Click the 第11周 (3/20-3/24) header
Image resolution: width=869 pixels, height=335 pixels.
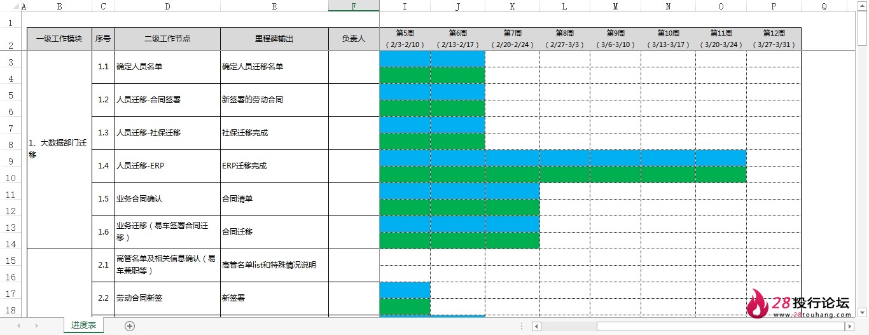click(721, 39)
